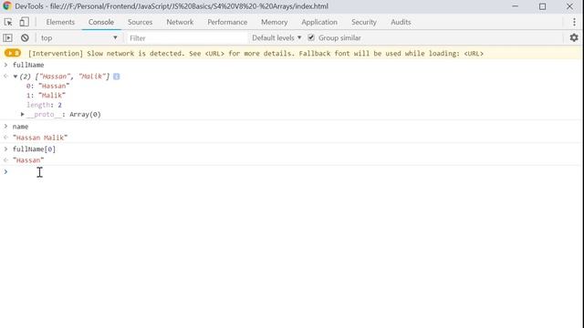Viewport: 584px width, 328px height.
Task: Click the 1: "Malik" array entry
Action: pyautogui.click(x=46, y=95)
